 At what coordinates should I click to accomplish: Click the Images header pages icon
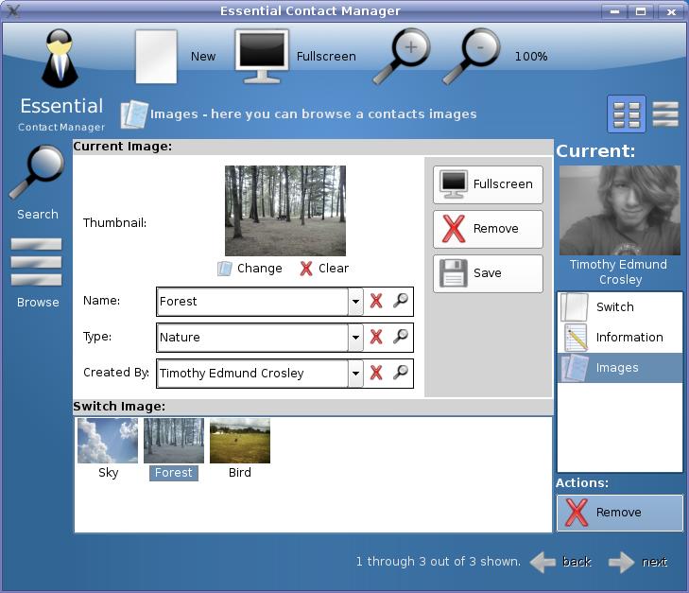134,114
